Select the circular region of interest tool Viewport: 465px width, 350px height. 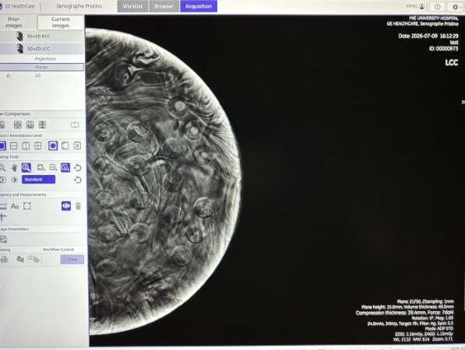pyautogui.click(x=27, y=206)
